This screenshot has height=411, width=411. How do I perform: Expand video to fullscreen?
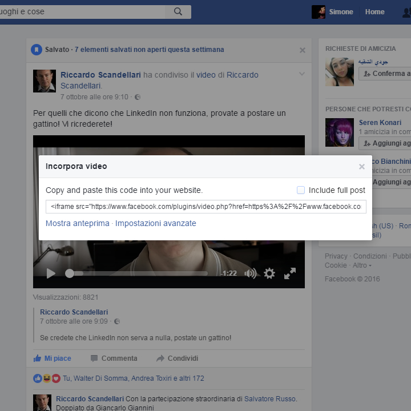290,273
